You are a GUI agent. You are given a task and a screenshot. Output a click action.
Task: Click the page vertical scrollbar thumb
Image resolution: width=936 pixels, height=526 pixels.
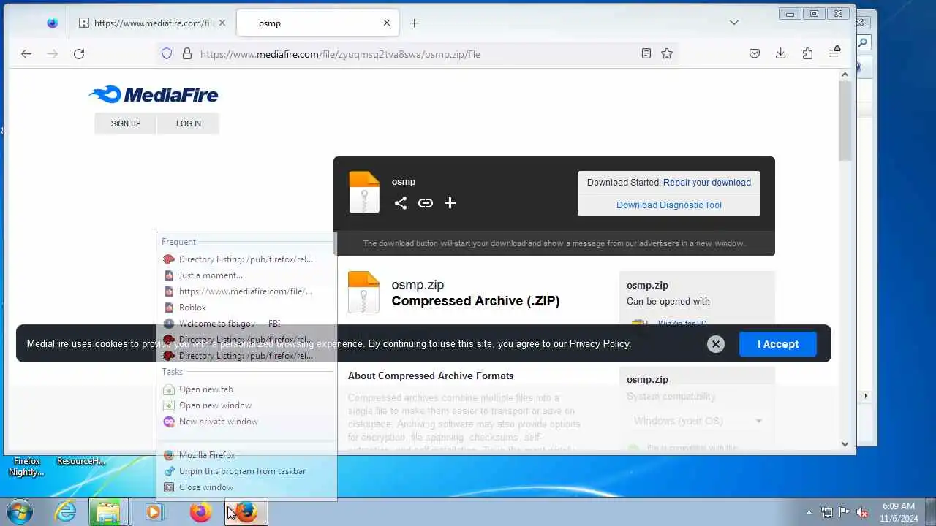pyautogui.click(x=845, y=121)
